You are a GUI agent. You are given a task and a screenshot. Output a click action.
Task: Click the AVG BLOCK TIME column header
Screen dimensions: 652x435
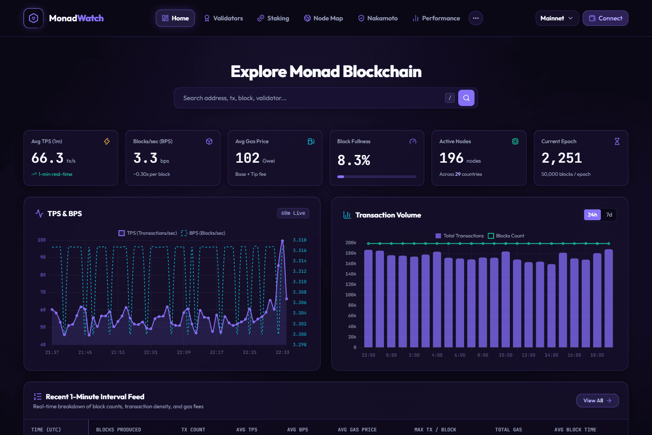[x=575, y=430]
